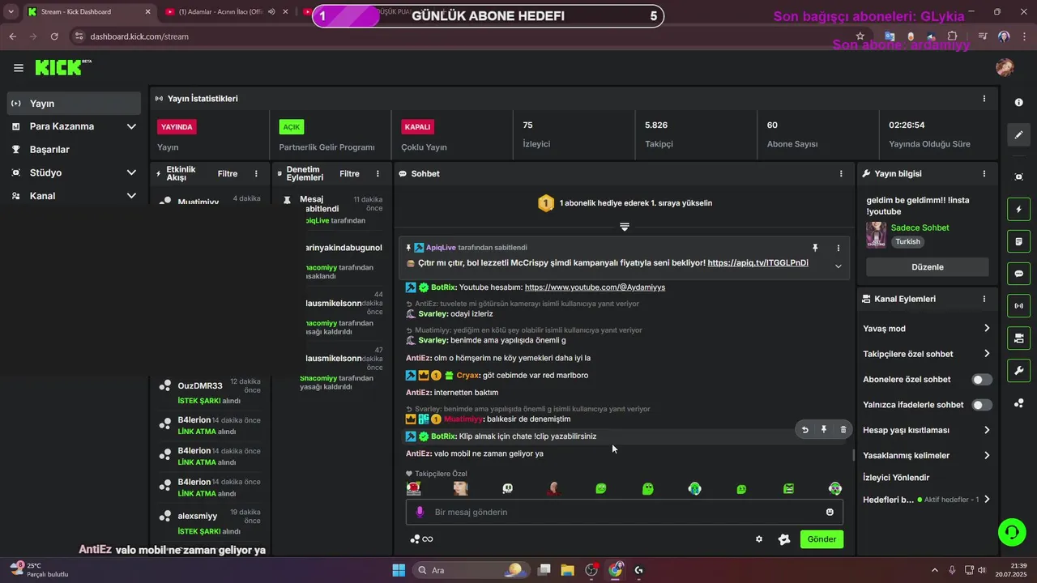
Task: Click the channel points dots icon in right sidebar
Action: 1018,403
